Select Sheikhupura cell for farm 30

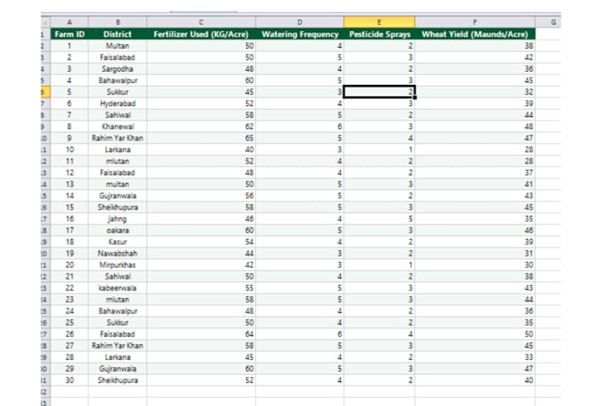pyautogui.click(x=118, y=380)
